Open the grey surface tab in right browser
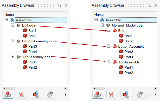 [140, 95]
